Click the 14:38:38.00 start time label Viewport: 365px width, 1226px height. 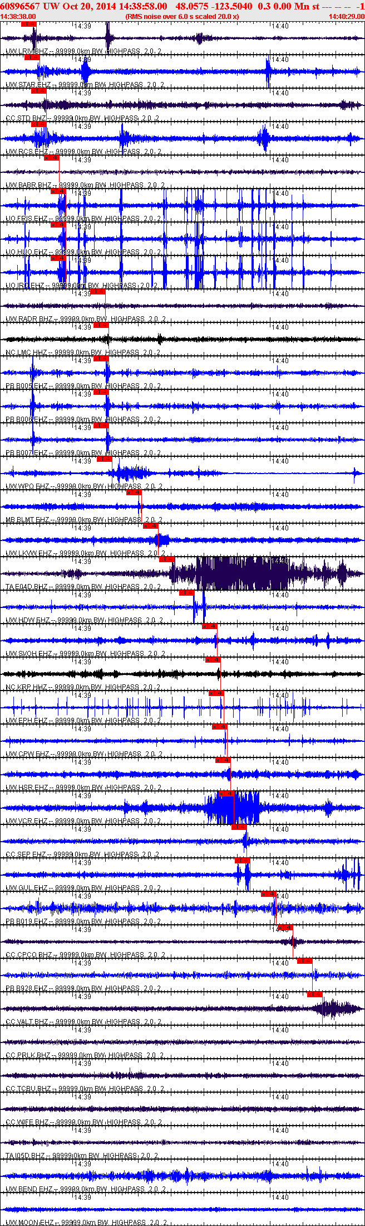pyautogui.click(x=18, y=17)
